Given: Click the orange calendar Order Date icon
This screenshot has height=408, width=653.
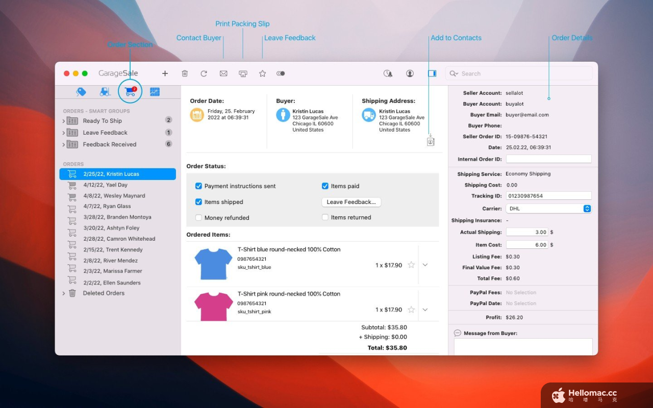Looking at the screenshot, I should 197,115.
